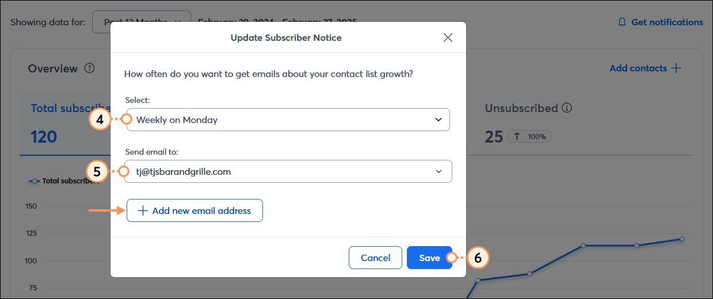
Task: Open the Weekly on Monday frequency dropdown
Action: (x=288, y=120)
